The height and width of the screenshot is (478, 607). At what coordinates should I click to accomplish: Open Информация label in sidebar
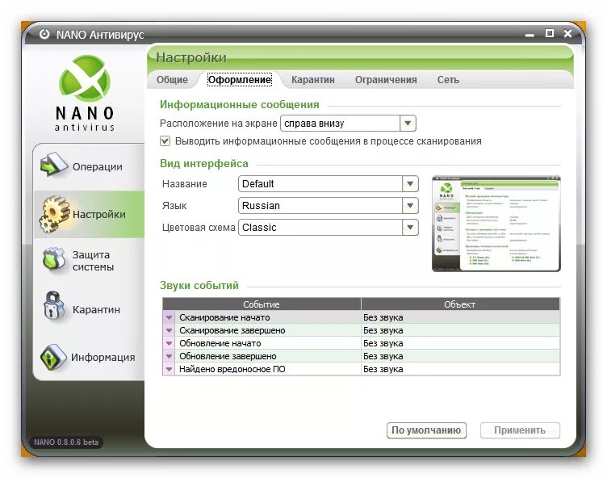click(x=103, y=357)
